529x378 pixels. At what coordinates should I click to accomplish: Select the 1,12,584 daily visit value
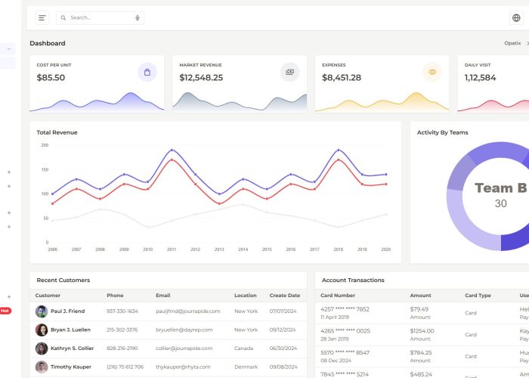tap(480, 78)
